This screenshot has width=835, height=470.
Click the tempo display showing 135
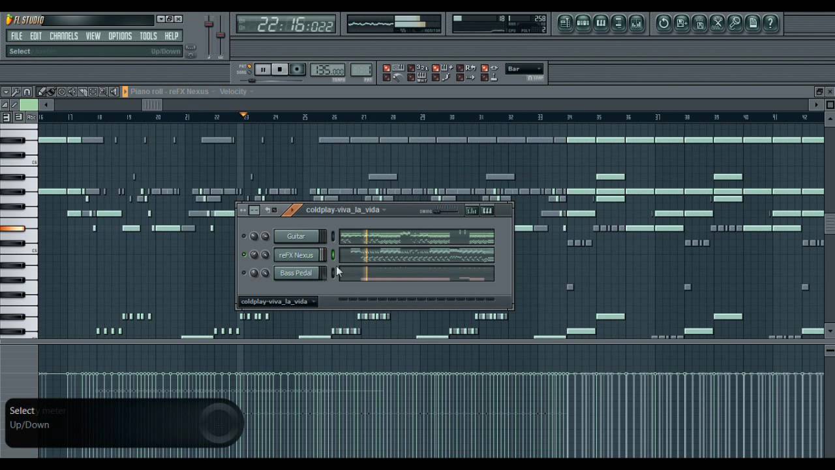tap(327, 70)
